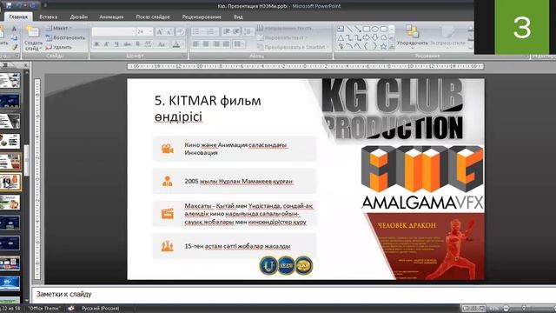The width and height of the screenshot is (556, 313).
Task: Select the straight line shape
Action: (x=349, y=29)
